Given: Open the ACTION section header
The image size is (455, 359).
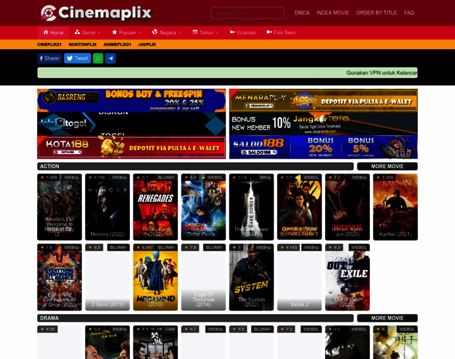Looking at the screenshot, I should point(195,166).
